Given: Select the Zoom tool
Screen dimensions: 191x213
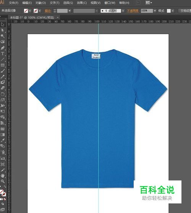Looking at the screenshot, I should point(3,181).
